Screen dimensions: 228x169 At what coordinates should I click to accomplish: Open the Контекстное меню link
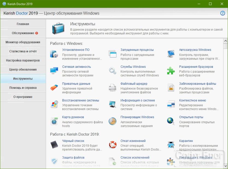coord(193,100)
